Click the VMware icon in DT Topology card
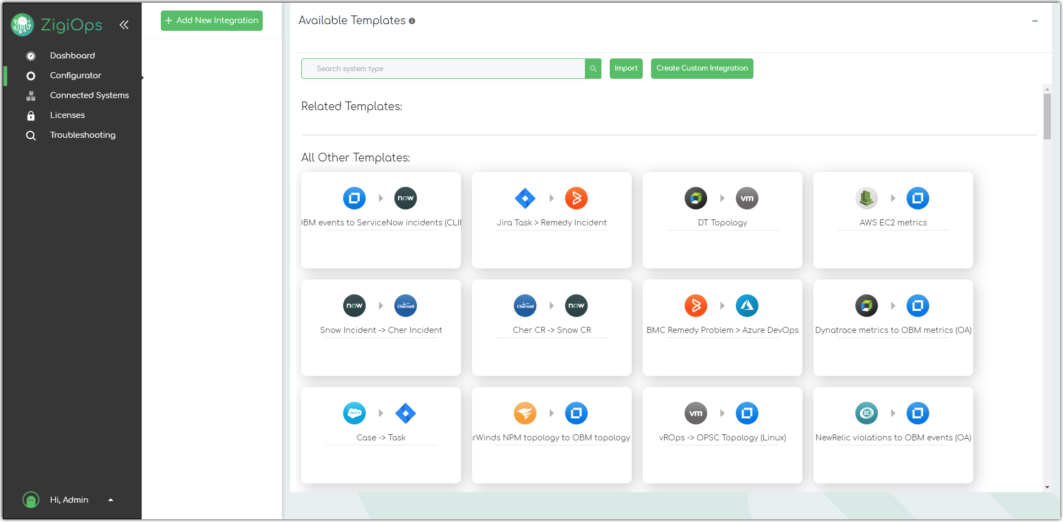 (747, 198)
